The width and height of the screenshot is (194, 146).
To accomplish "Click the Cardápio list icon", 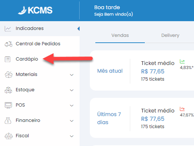I will [7, 59].
